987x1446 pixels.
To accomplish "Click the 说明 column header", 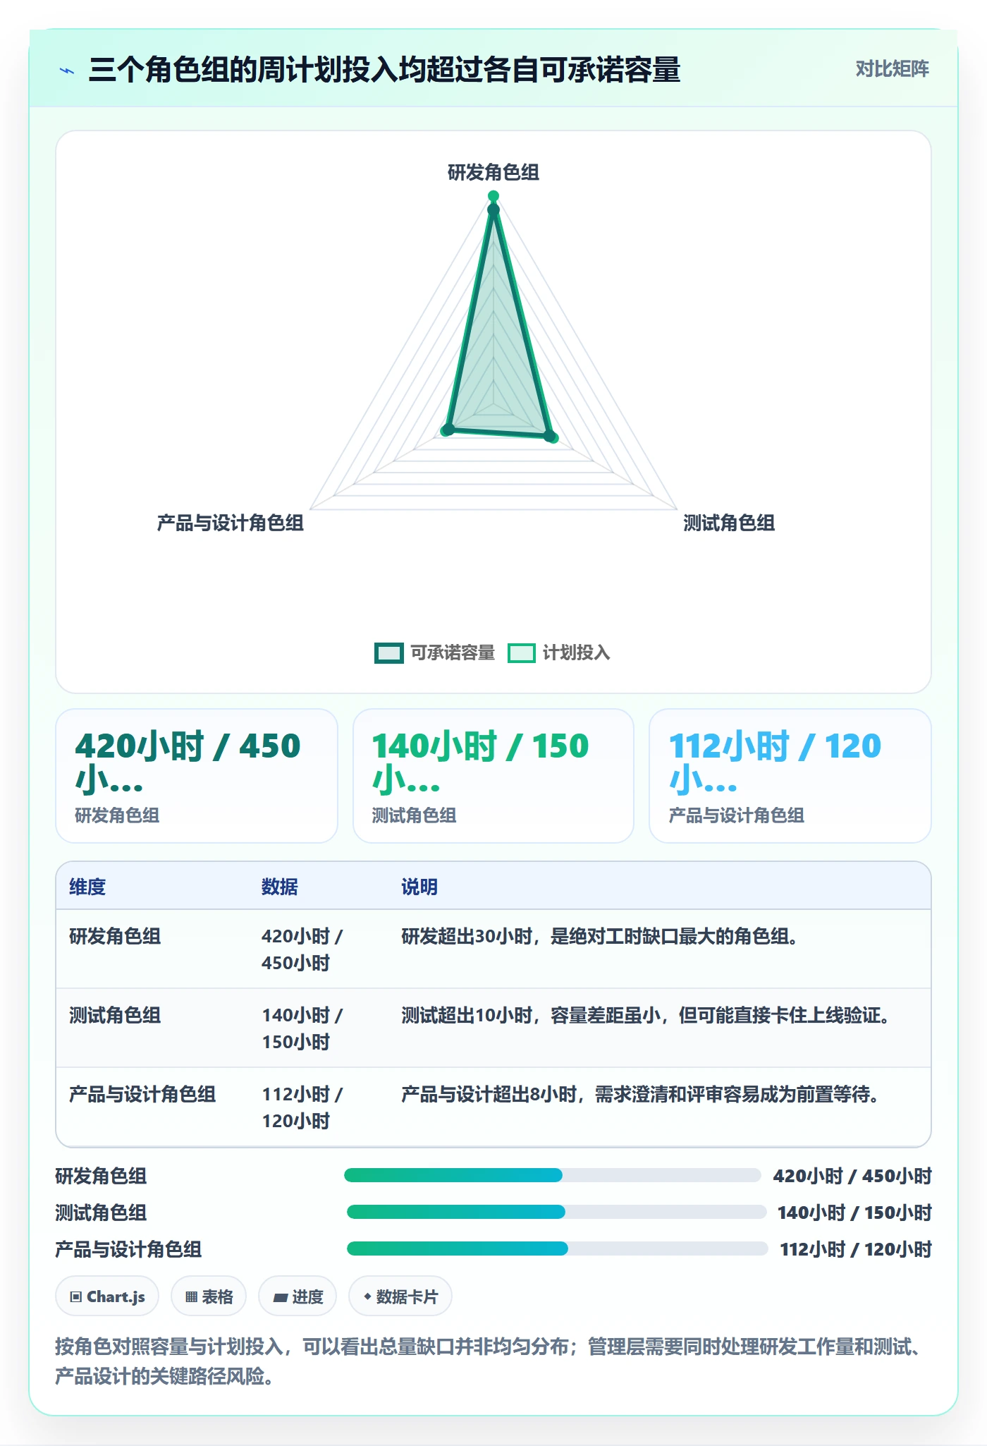I will (x=419, y=887).
